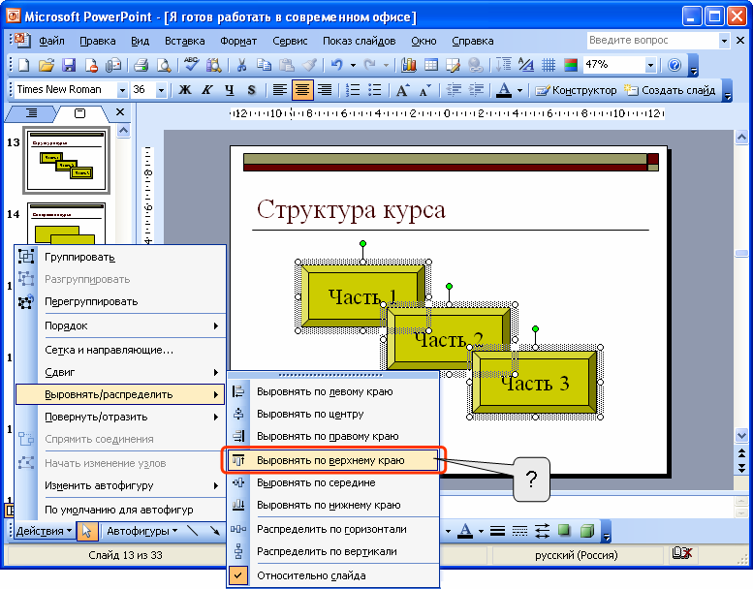Cut selection with scissors icon
This screenshot has width=753, height=589.
click(x=241, y=65)
